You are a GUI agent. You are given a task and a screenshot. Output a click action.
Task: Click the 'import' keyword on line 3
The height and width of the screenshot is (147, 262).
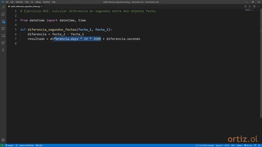coord(52,20)
